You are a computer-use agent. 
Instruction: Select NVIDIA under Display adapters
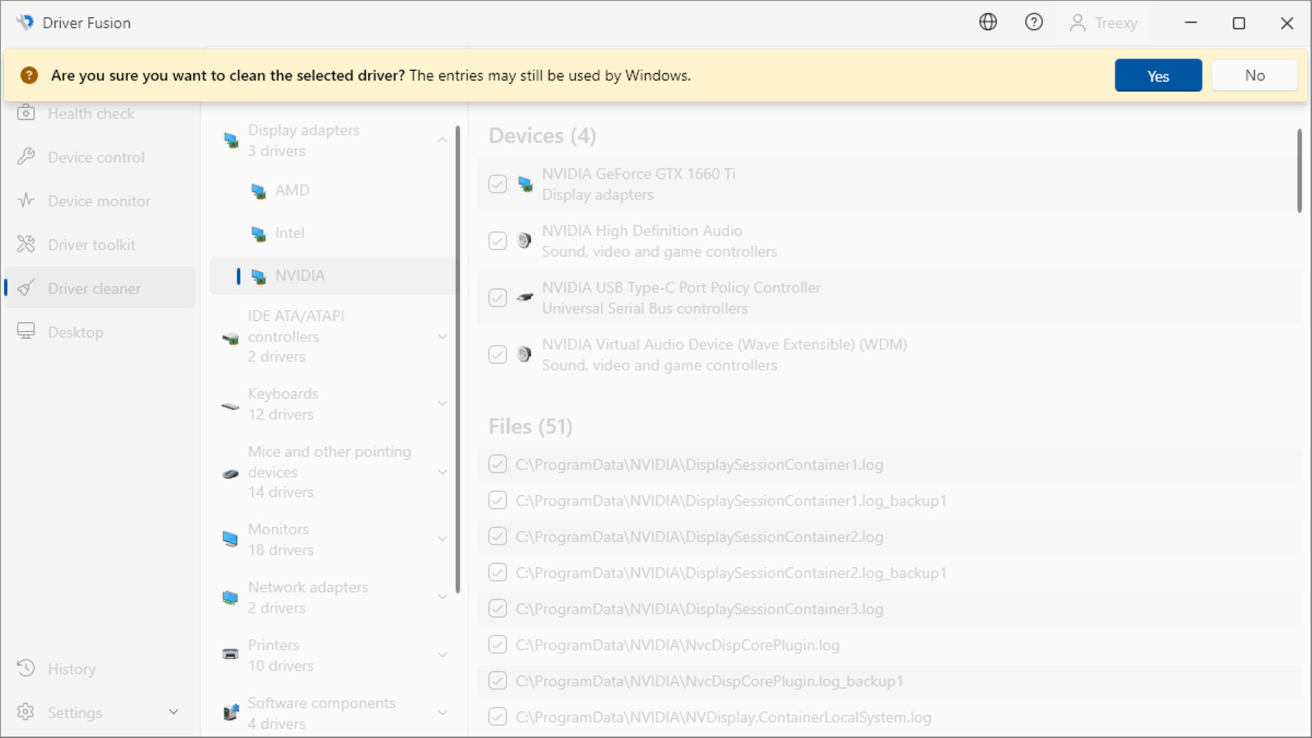click(x=300, y=275)
